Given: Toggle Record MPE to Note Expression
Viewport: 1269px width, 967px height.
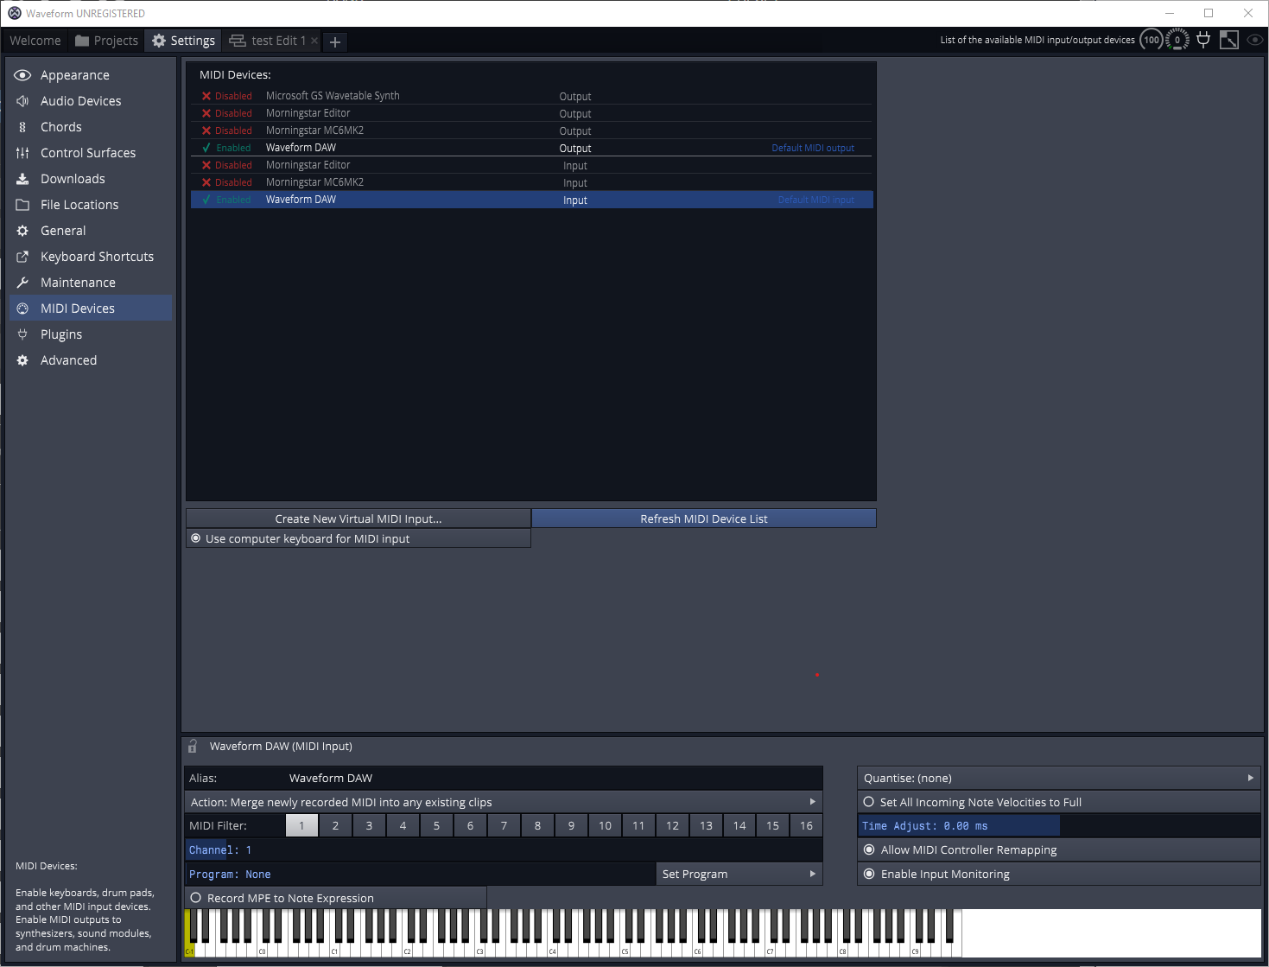Looking at the screenshot, I should tap(196, 898).
